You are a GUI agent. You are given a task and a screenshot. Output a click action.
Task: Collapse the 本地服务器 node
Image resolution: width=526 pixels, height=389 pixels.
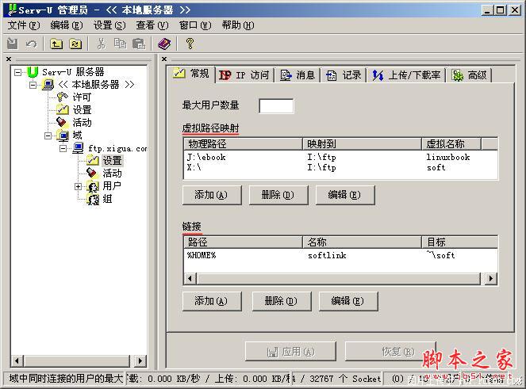tap(33, 85)
